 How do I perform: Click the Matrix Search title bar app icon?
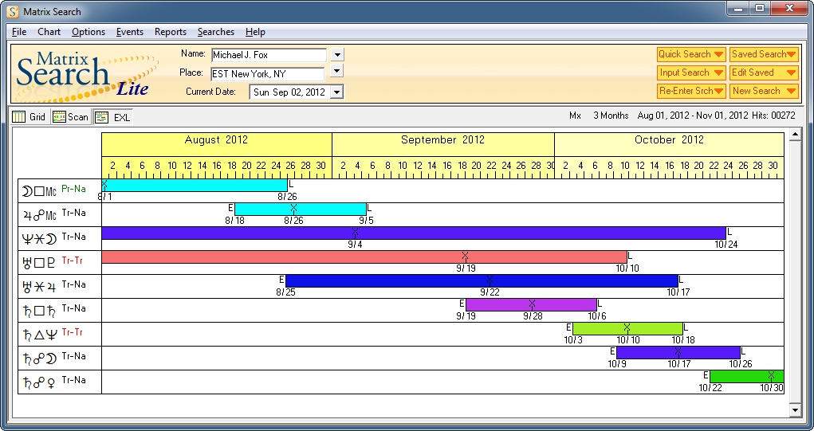point(13,11)
